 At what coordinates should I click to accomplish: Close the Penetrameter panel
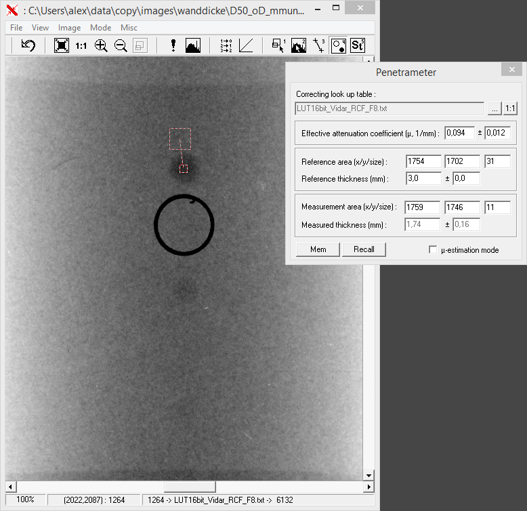(x=511, y=70)
